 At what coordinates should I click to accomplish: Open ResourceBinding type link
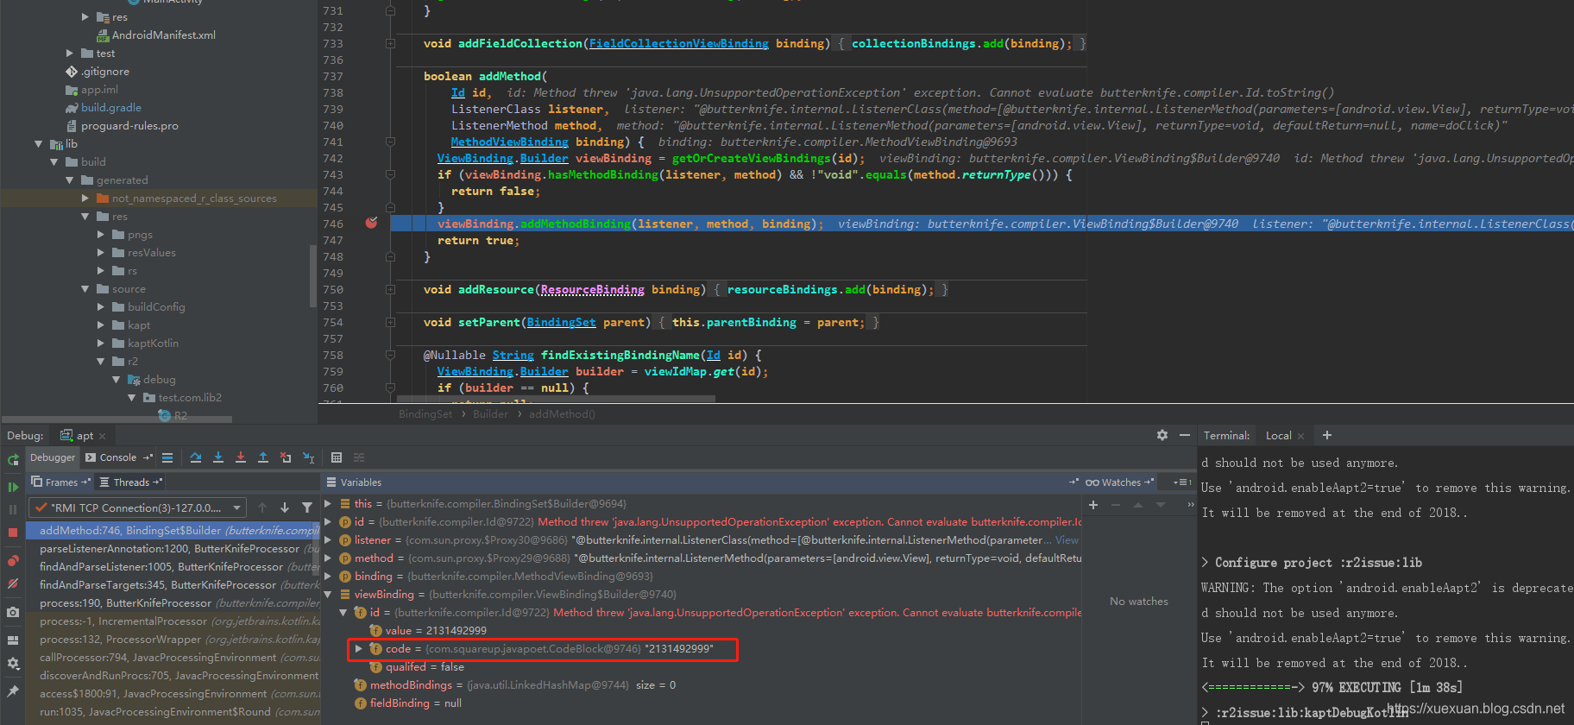(592, 289)
